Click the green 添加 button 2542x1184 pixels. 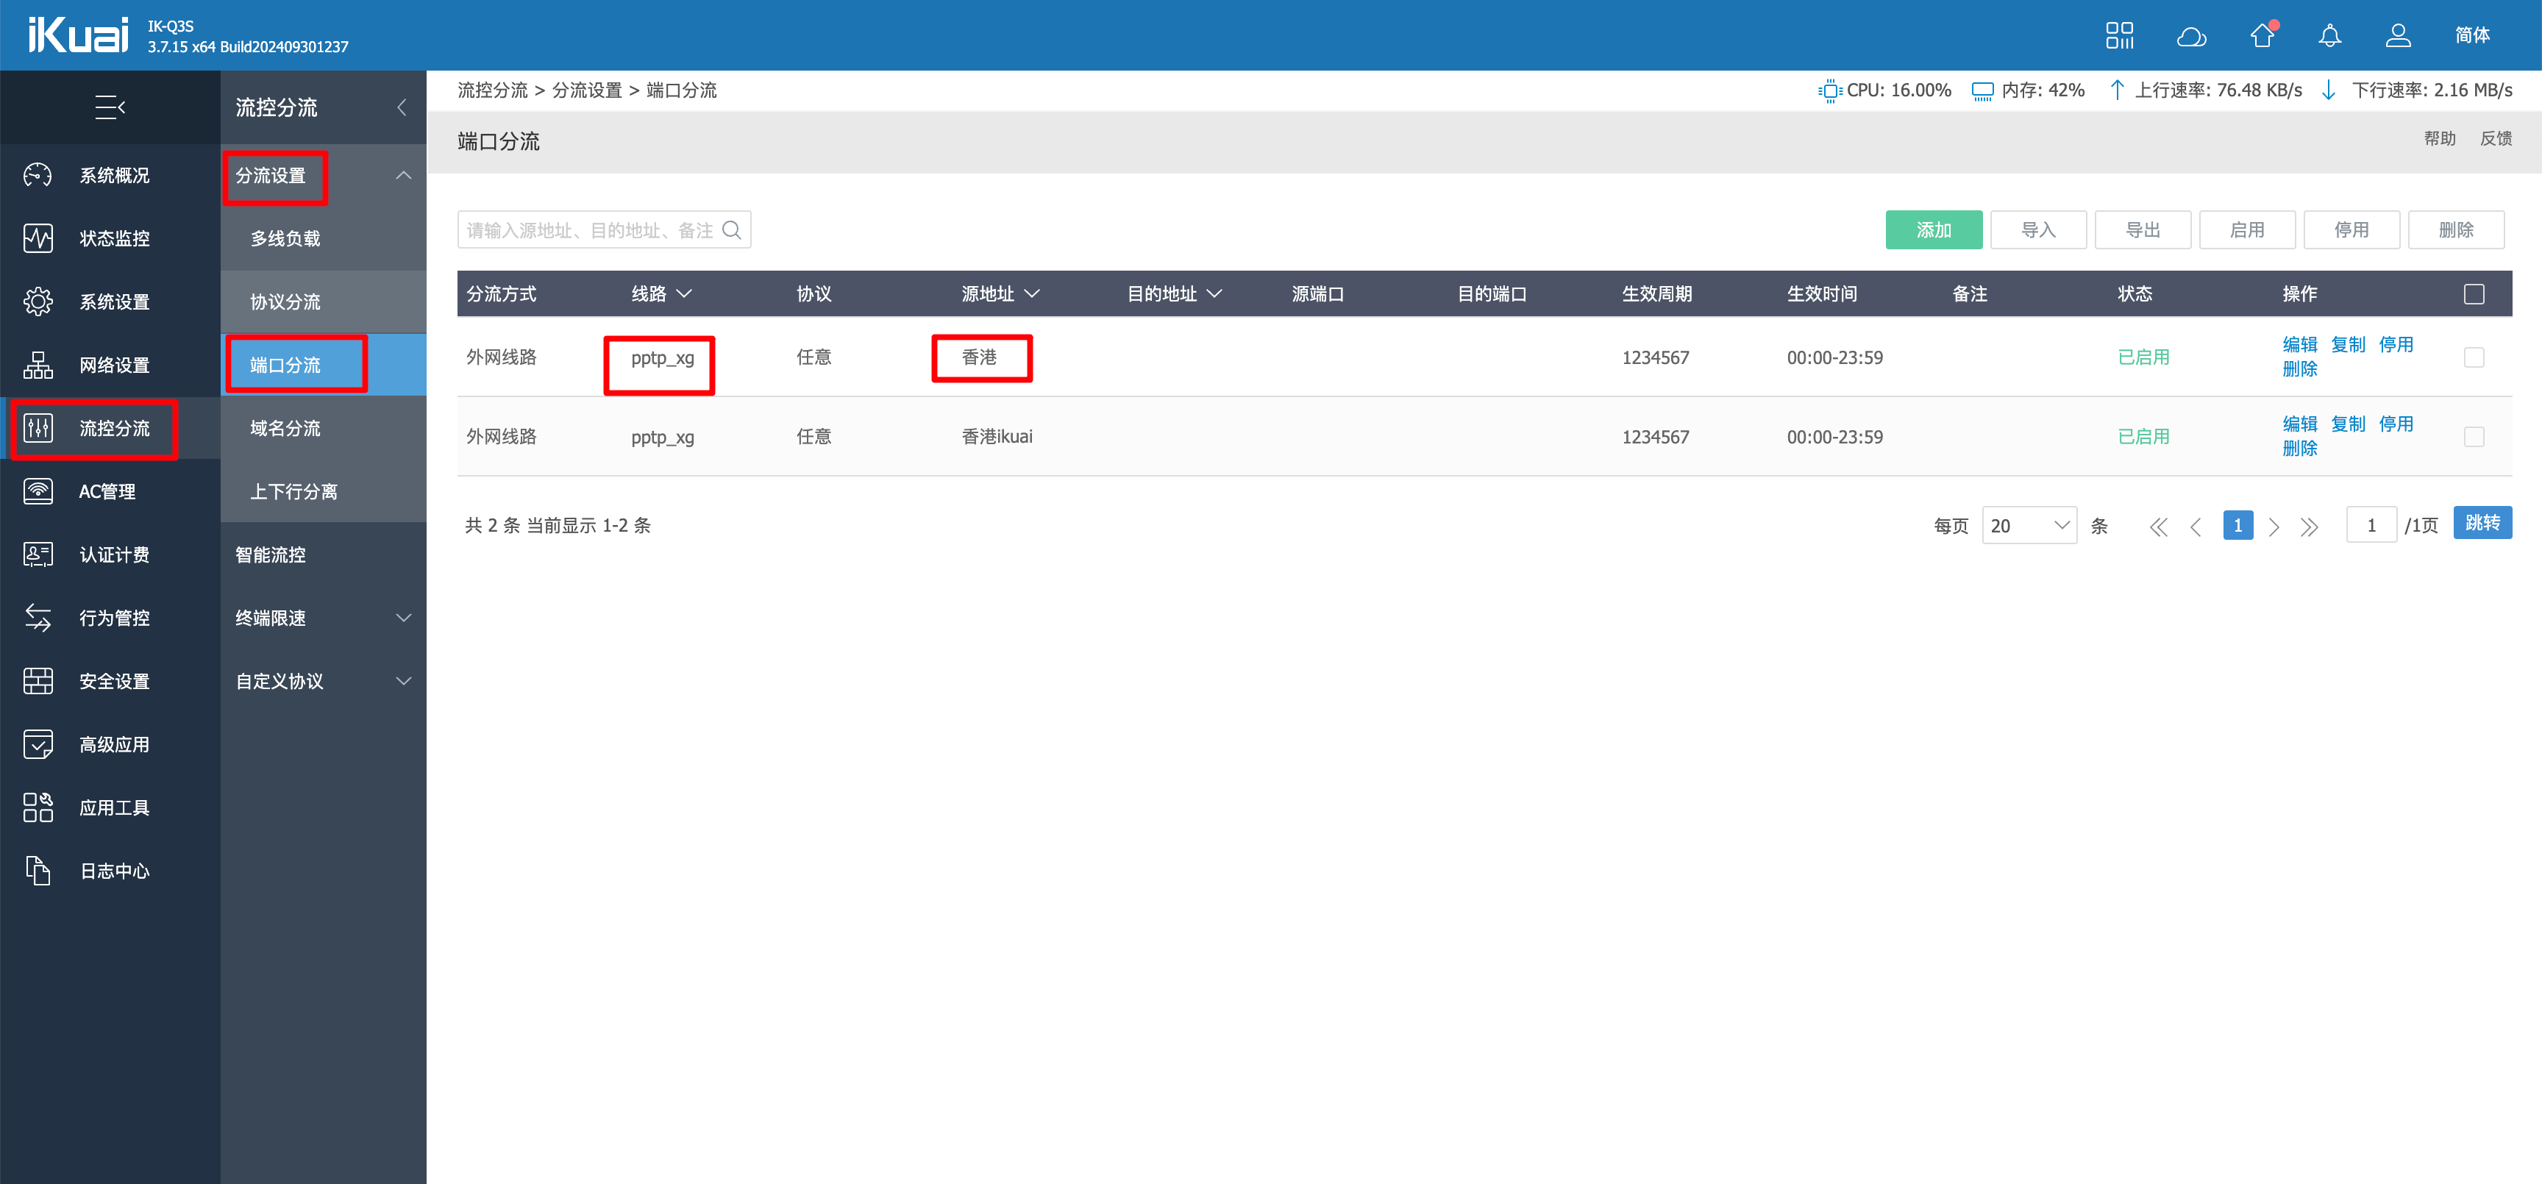(1933, 230)
